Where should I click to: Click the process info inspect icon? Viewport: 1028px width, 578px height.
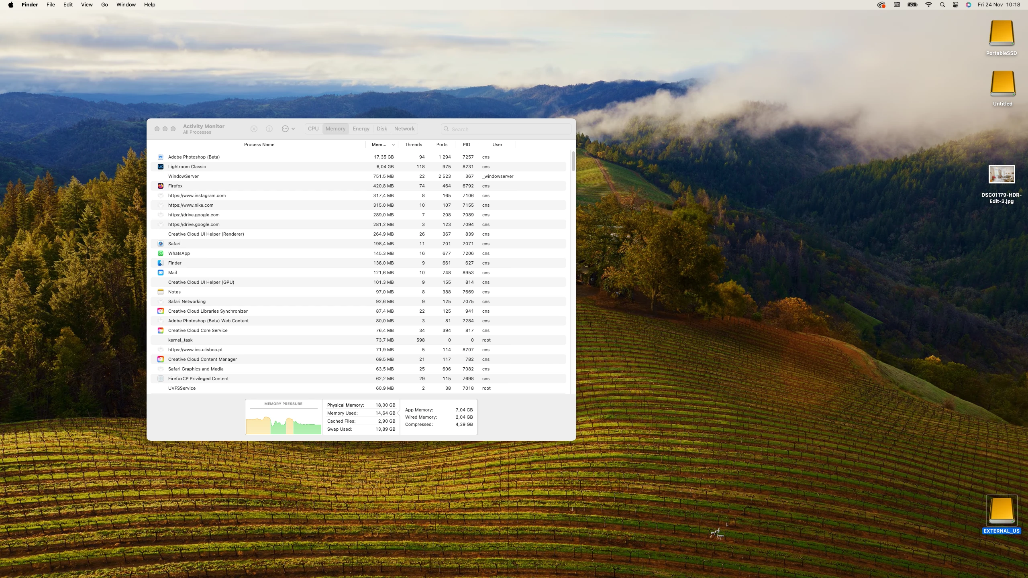pyautogui.click(x=269, y=129)
